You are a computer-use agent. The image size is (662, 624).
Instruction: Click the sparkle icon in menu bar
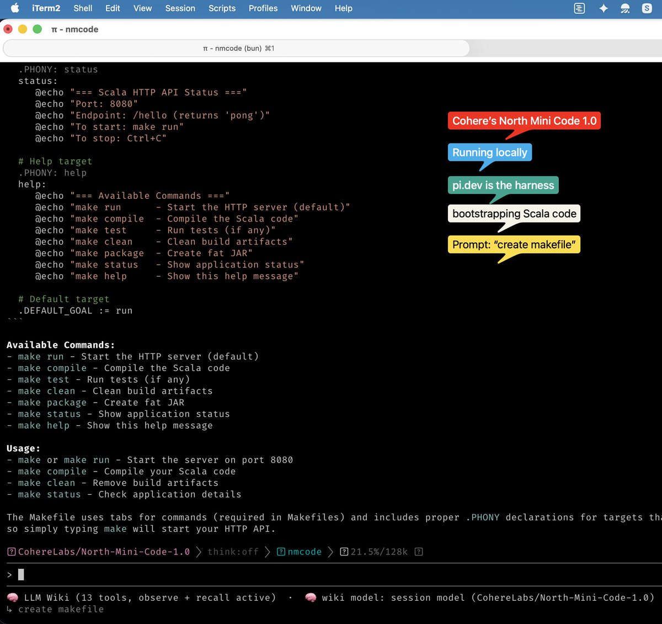click(x=604, y=8)
